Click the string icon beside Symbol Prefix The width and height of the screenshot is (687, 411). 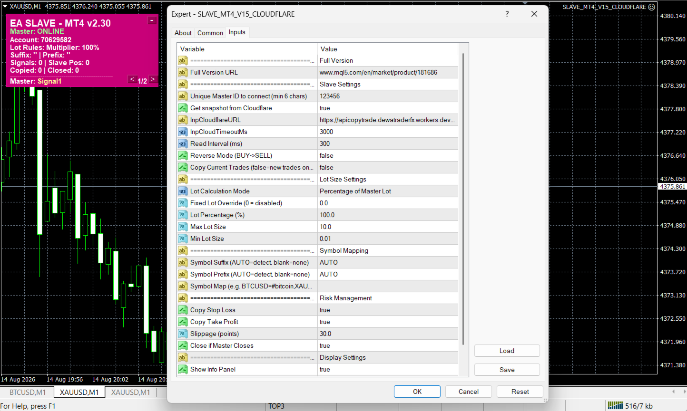tap(183, 274)
